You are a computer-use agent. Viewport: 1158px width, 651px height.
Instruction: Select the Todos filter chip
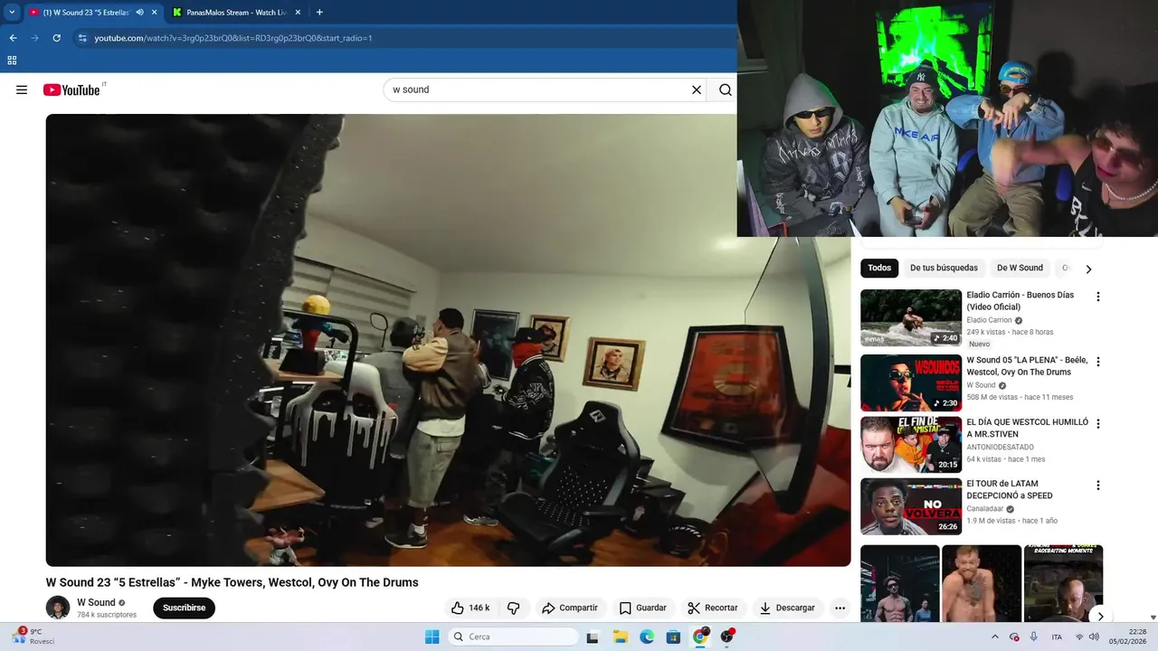(879, 268)
